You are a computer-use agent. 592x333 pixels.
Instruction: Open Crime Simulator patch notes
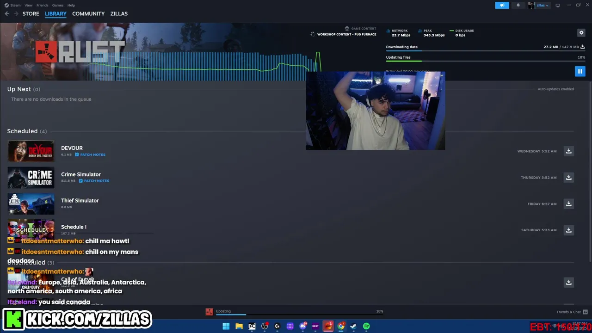tap(94, 181)
